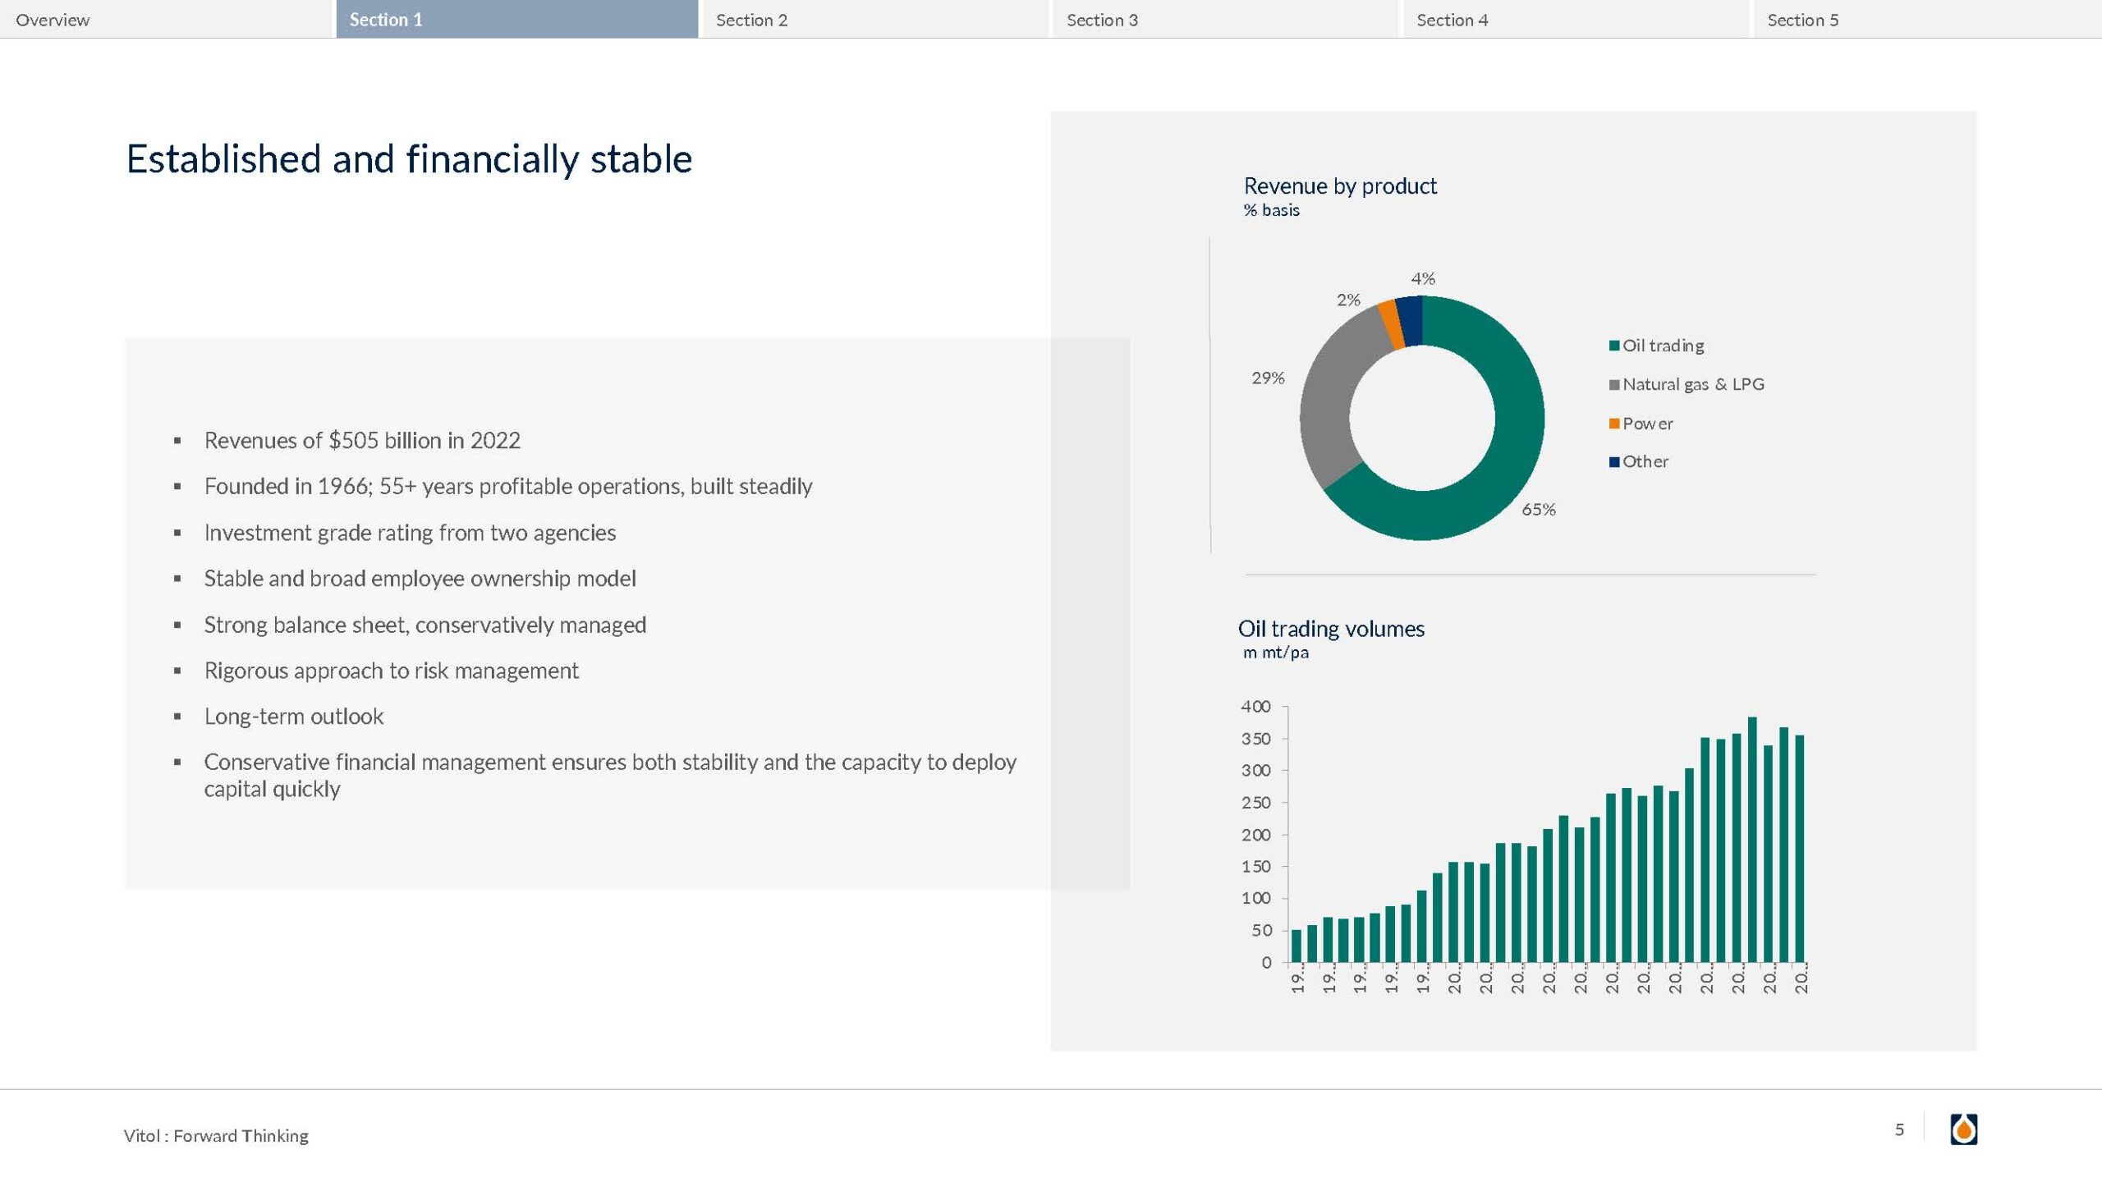Image resolution: width=2102 pixels, height=1182 pixels.
Task: Select the dark blue Other legend swatch
Action: pos(1614,462)
